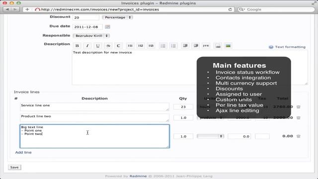Image resolution: width=318 pixels, height=179 pixels.
Task: Edit price 0.0 for third line
Action: point(239,136)
